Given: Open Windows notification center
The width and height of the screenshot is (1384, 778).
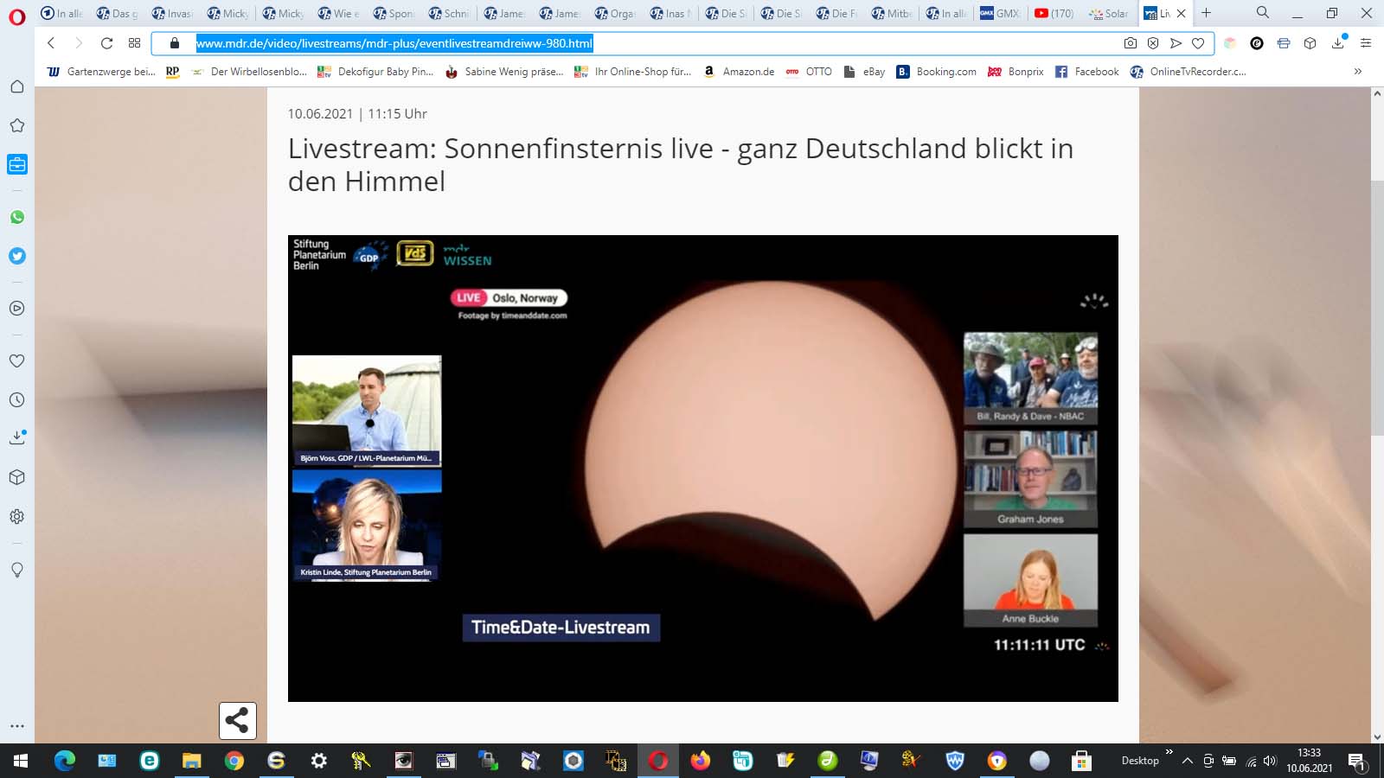Looking at the screenshot, I should tap(1357, 761).
